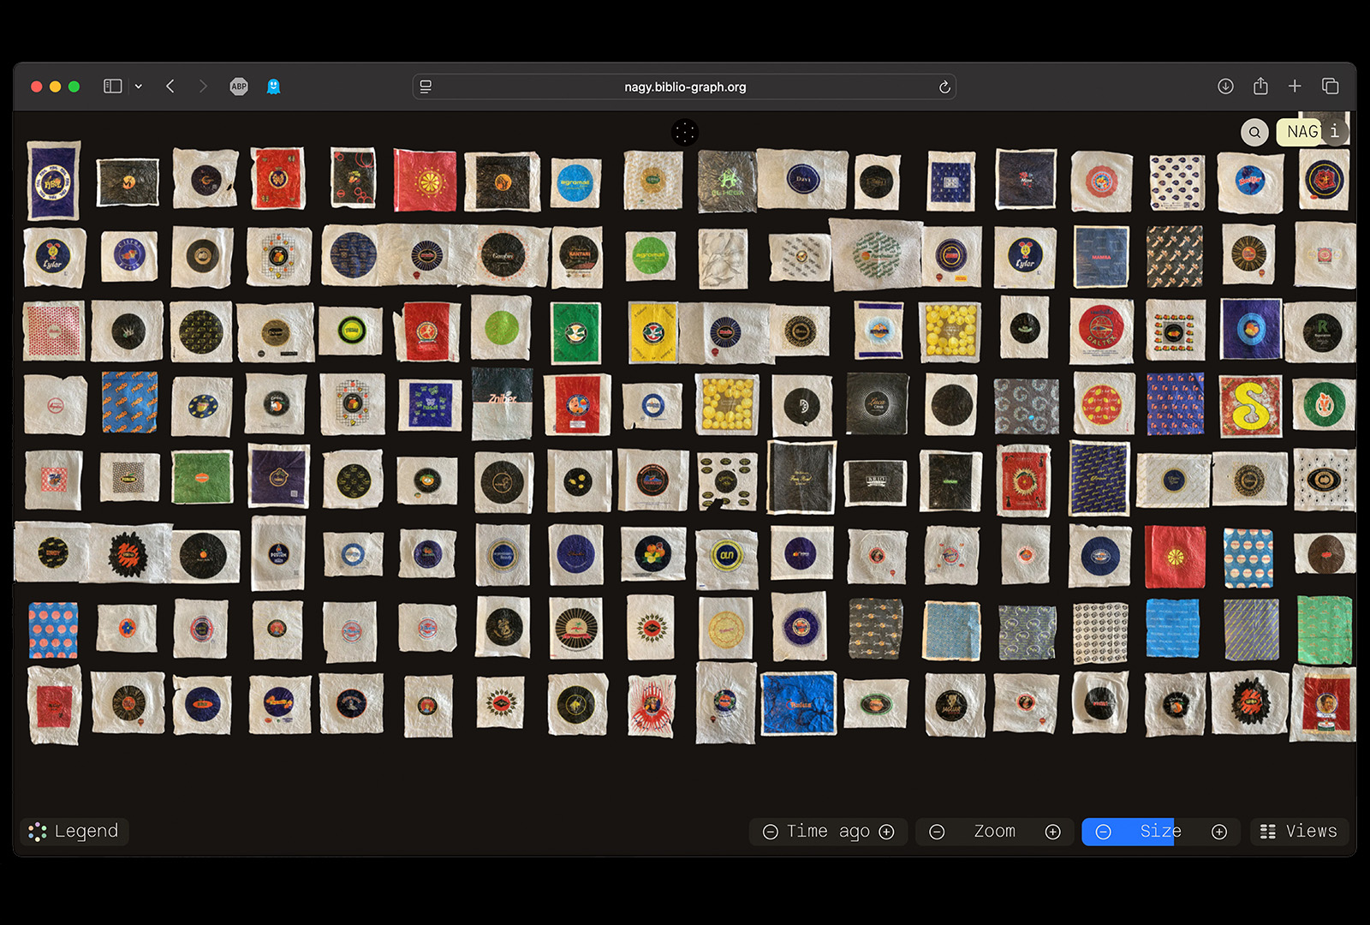This screenshot has height=925, width=1370.
Task: Click the Views list icon
Action: point(1269,831)
